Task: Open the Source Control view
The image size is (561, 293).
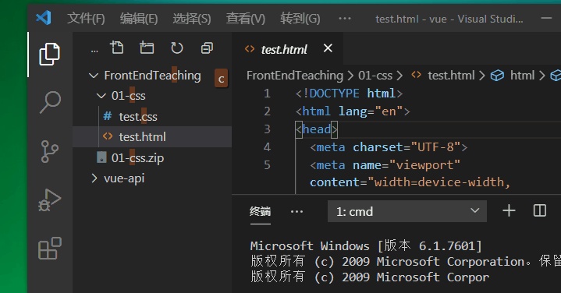Action: (50, 151)
